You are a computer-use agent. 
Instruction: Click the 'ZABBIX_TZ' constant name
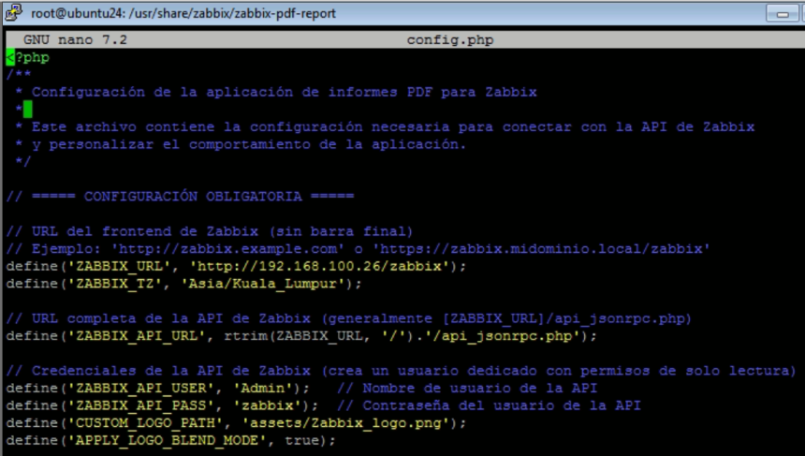[114, 284]
